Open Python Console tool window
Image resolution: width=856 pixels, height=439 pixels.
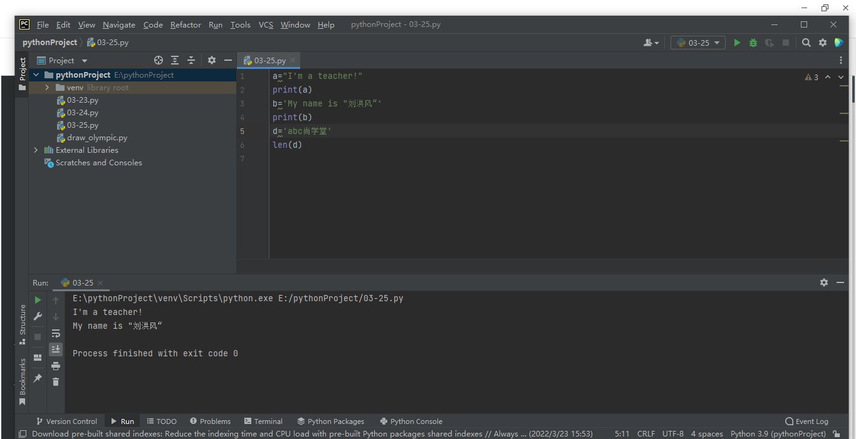click(411, 421)
